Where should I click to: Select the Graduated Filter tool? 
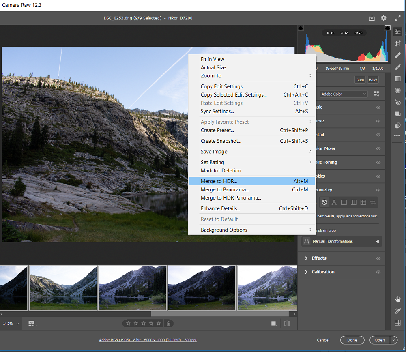coord(397,79)
